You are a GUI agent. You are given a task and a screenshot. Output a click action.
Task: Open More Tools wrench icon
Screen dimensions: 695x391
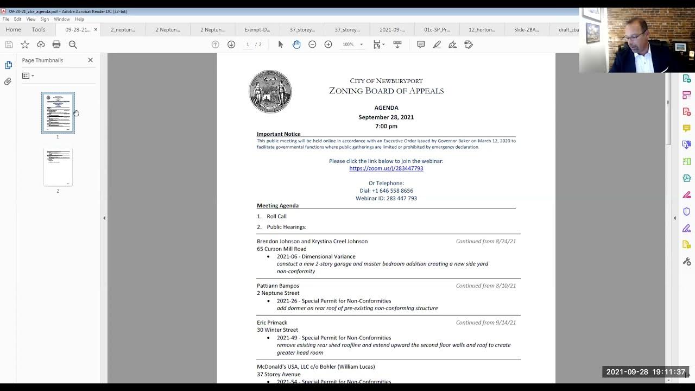pos(687,261)
